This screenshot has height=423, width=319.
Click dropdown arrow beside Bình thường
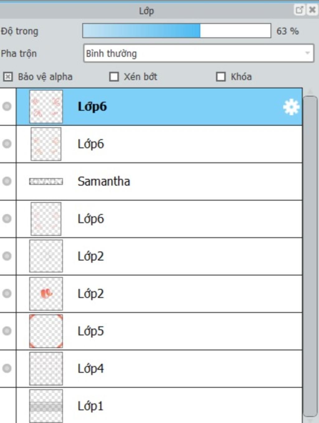coord(307,53)
